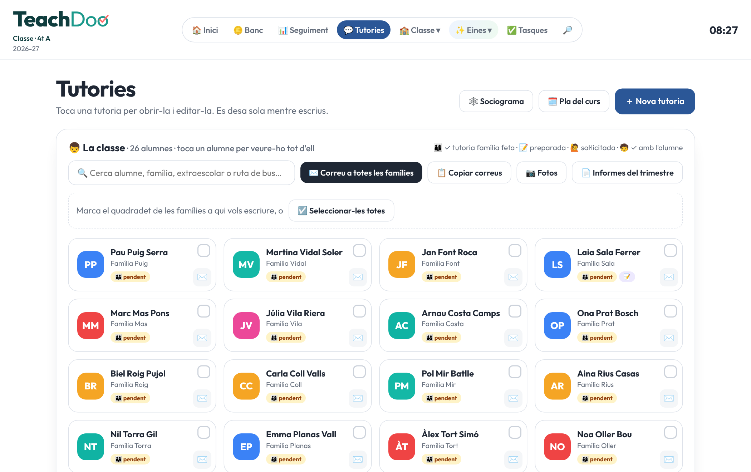Click the envelope icon on Biel Roig Pujol's card
Screen dimensions: 751x472
[x=202, y=398]
